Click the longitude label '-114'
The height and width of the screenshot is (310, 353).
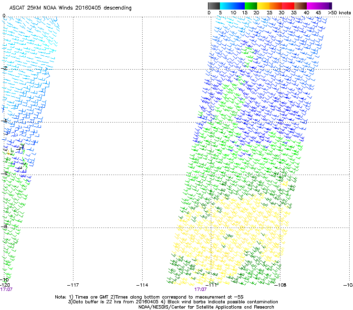pyautogui.click(x=142, y=285)
